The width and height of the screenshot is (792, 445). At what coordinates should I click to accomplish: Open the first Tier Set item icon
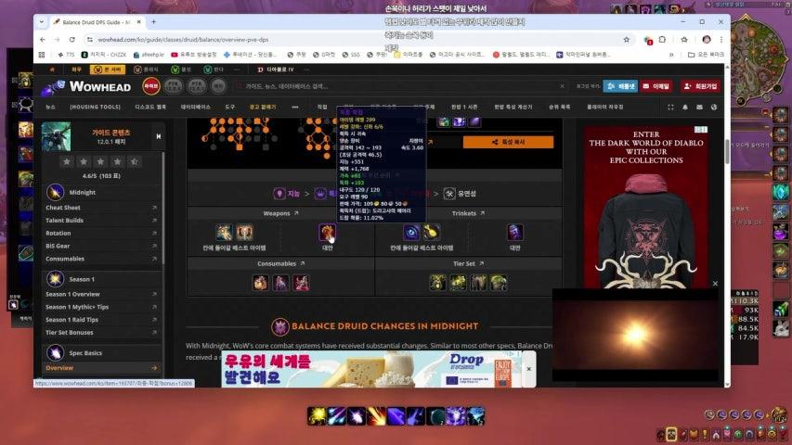pyautogui.click(x=437, y=283)
